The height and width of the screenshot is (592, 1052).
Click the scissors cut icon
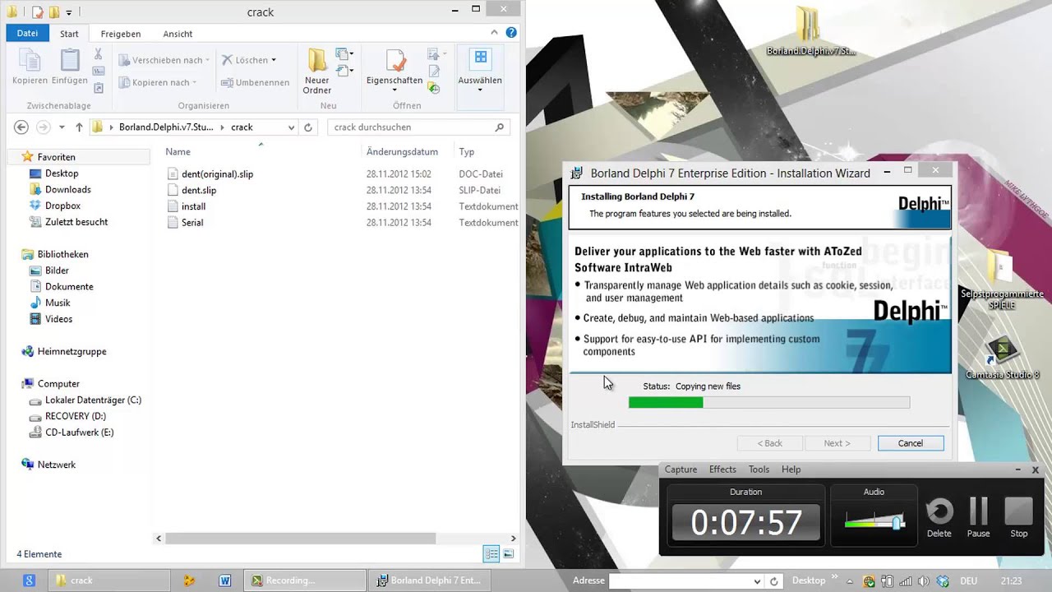(x=99, y=54)
